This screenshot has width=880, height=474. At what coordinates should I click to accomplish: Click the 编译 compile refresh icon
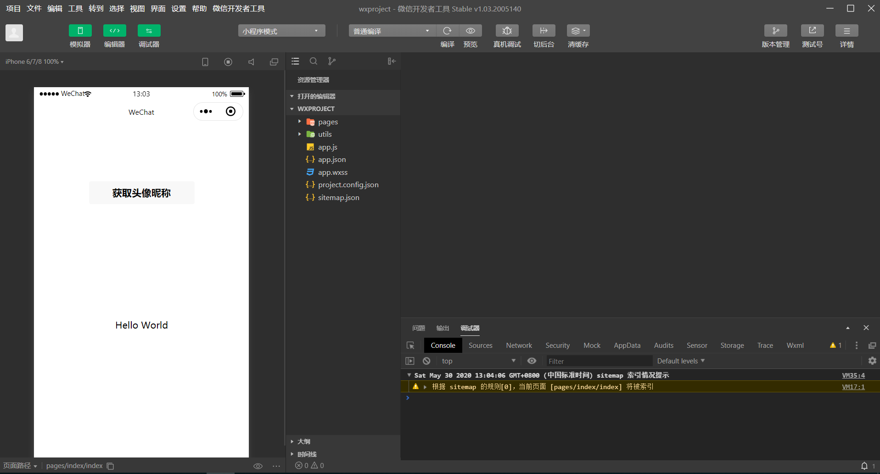[447, 31]
